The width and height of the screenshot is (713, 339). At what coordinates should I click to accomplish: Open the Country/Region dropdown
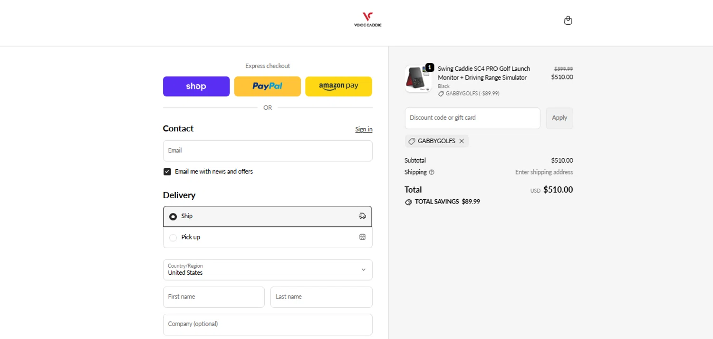268,270
